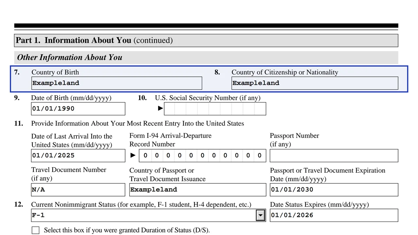Click the Date of Birth input box
This screenshot has width=418, height=235.
click(x=78, y=109)
